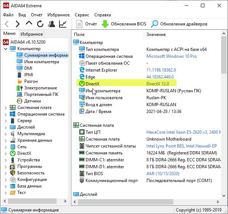Screen dimensions: 228x214
Task: Open the HexaCore Intel Xeon E5-2620 v3 link
Action: [x=183, y=132]
